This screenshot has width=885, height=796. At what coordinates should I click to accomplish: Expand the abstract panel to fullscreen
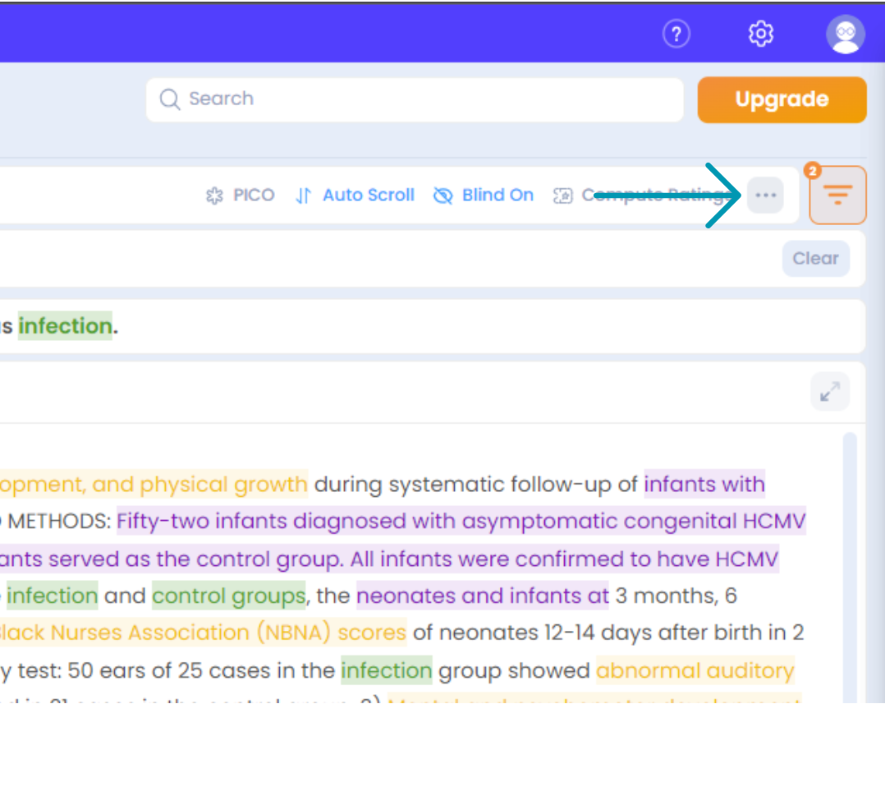click(829, 391)
